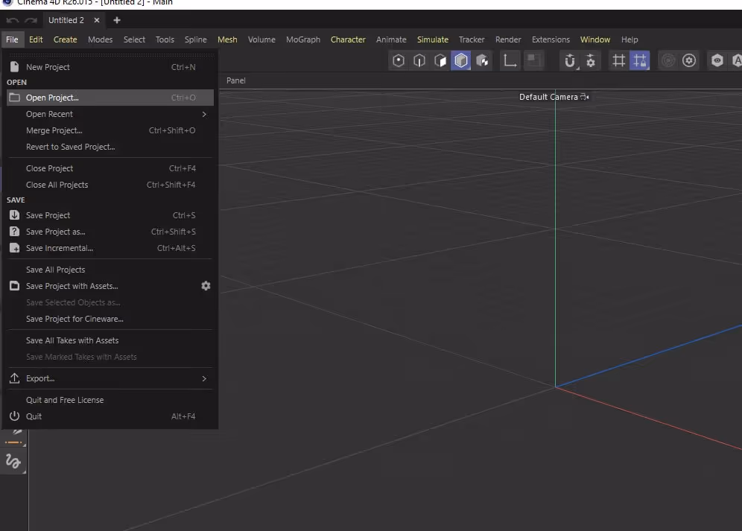Image resolution: width=742 pixels, height=531 pixels.
Task: Activate Polygons mode icon
Action: coord(440,61)
